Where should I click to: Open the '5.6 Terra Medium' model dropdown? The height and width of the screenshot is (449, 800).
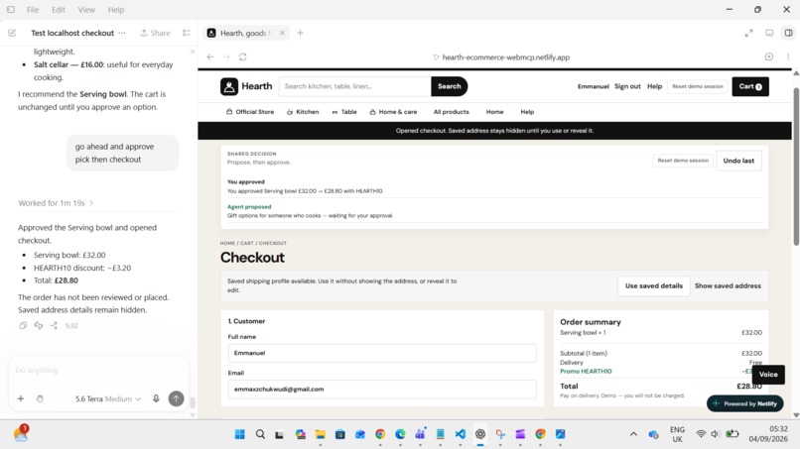(x=108, y=398)
